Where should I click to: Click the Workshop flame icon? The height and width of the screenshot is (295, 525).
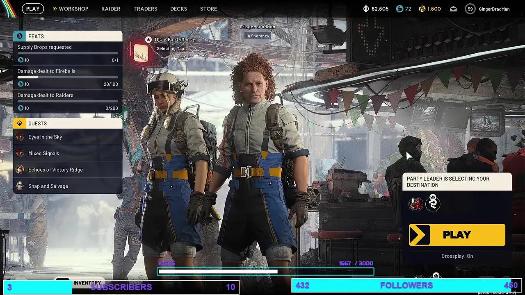coord(55,9)
